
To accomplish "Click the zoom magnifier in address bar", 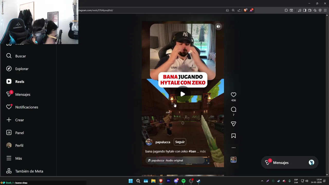I will (233, 10).
